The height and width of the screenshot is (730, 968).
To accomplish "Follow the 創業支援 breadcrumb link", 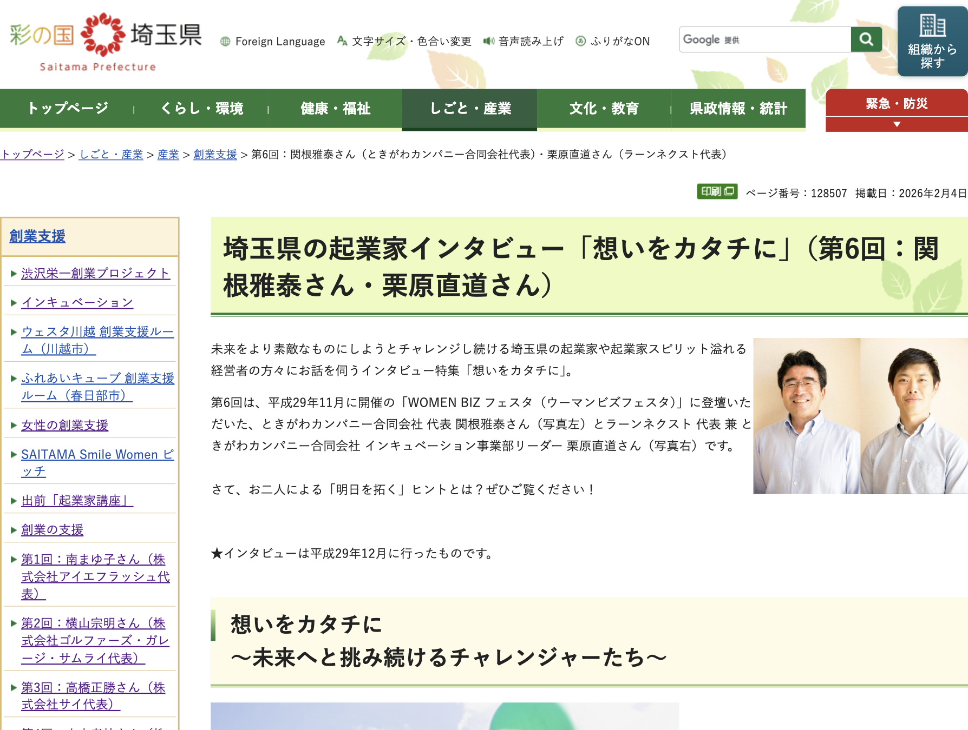I will (215, 155).
